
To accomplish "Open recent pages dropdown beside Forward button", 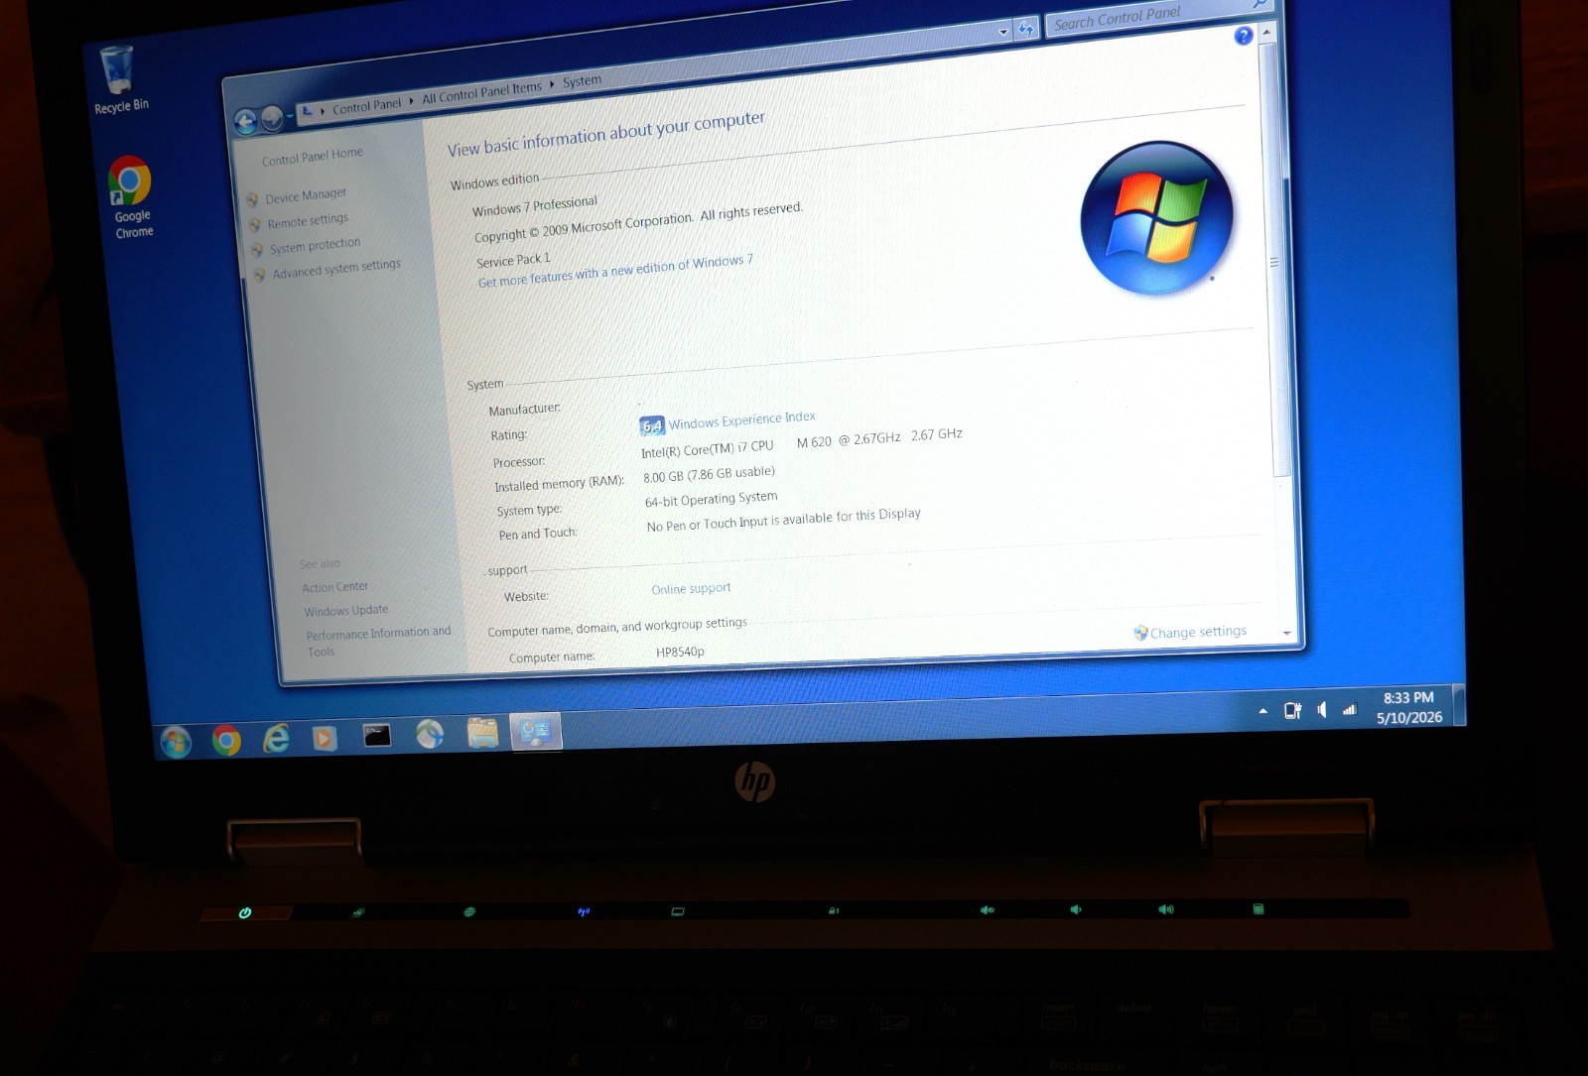I will 290,117.
